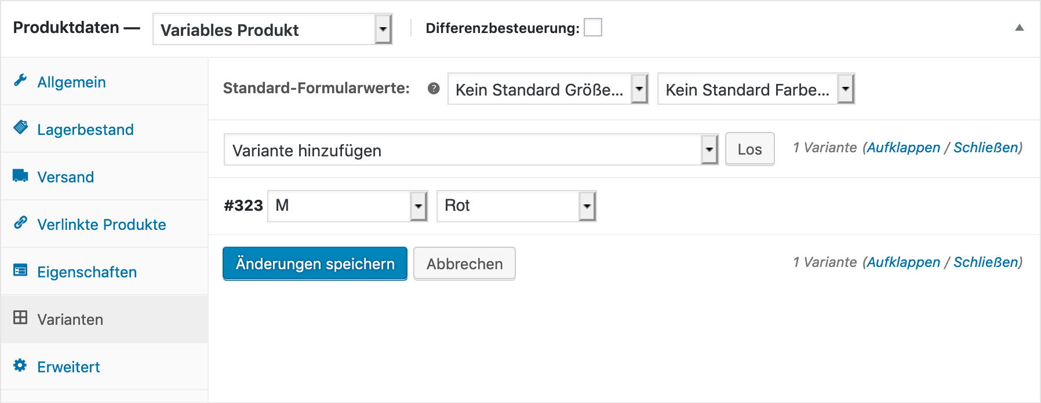Toggle the Differenzbesteuerung checkbox
The height and width of the screenshot is (403, 1041).
tap(593, 27)
